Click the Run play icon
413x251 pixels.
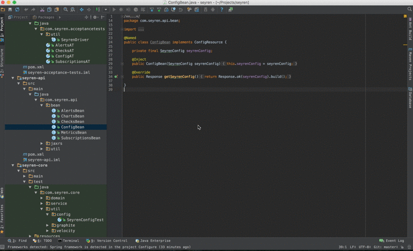click(x=114, y=9)
